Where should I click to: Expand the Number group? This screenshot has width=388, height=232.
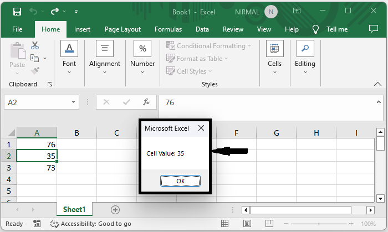(x=142, y=57)
